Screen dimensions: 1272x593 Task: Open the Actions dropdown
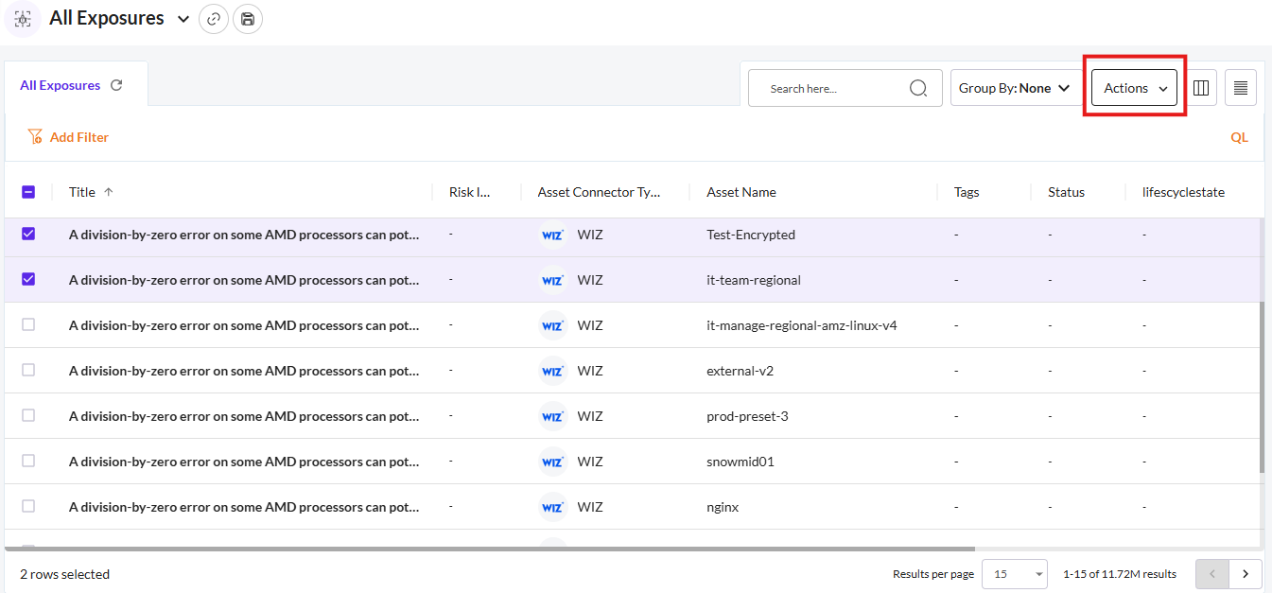(1134, 88)
